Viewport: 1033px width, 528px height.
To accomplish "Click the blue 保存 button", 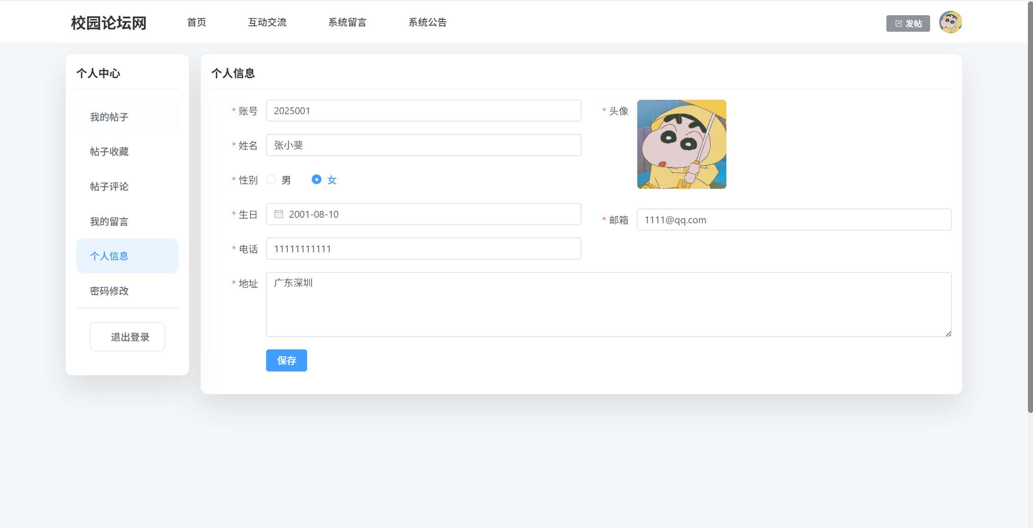I will tap(286, 360).
